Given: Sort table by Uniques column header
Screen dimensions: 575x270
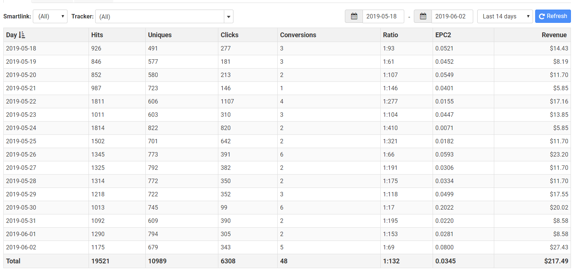Looking at the screenshot, I should [x=160, y=35].
